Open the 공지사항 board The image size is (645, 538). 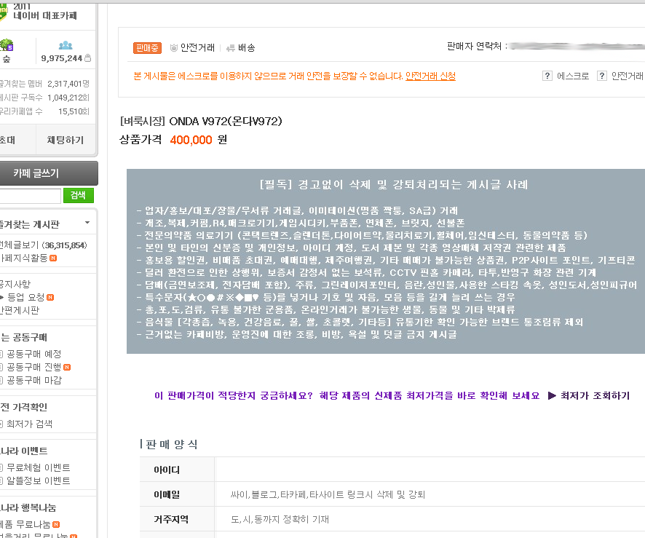[15, 284]
